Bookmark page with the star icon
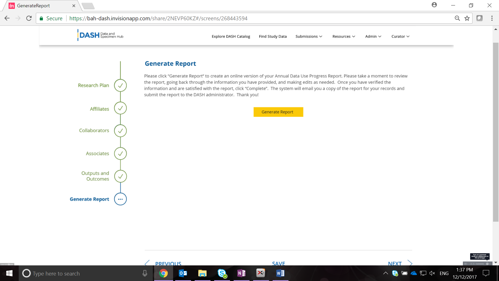Viewport: 499px width, 281px height. click(x=467, y=18)
